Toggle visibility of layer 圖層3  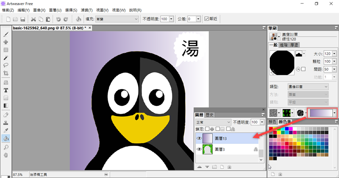[x=199, y=150]
